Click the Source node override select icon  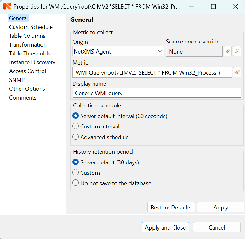pyautogui.click(x=228, y=51)
